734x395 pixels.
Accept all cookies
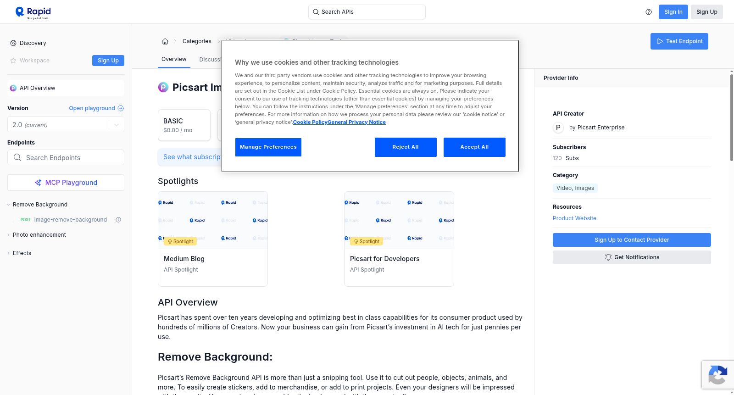(474, 147)
